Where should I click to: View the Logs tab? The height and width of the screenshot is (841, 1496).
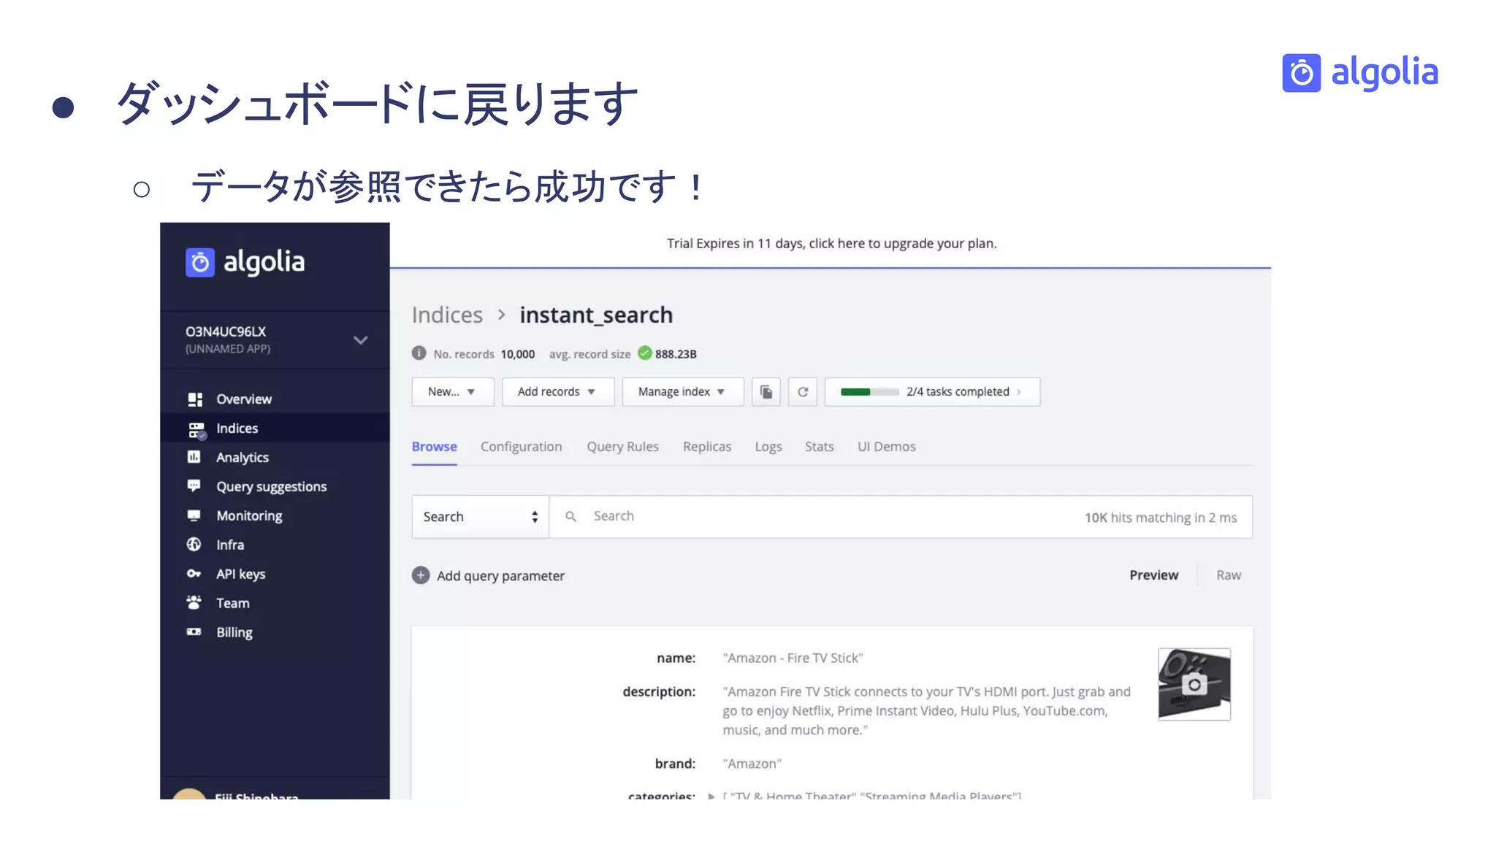click(768, 447)
